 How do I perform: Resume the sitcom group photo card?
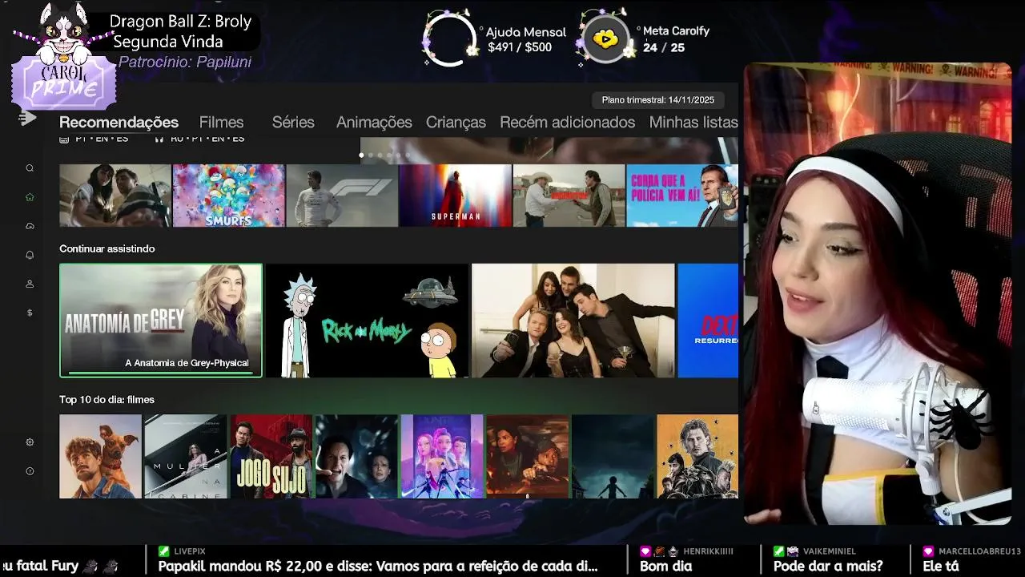pyautogui.click(x=573, y=321)
